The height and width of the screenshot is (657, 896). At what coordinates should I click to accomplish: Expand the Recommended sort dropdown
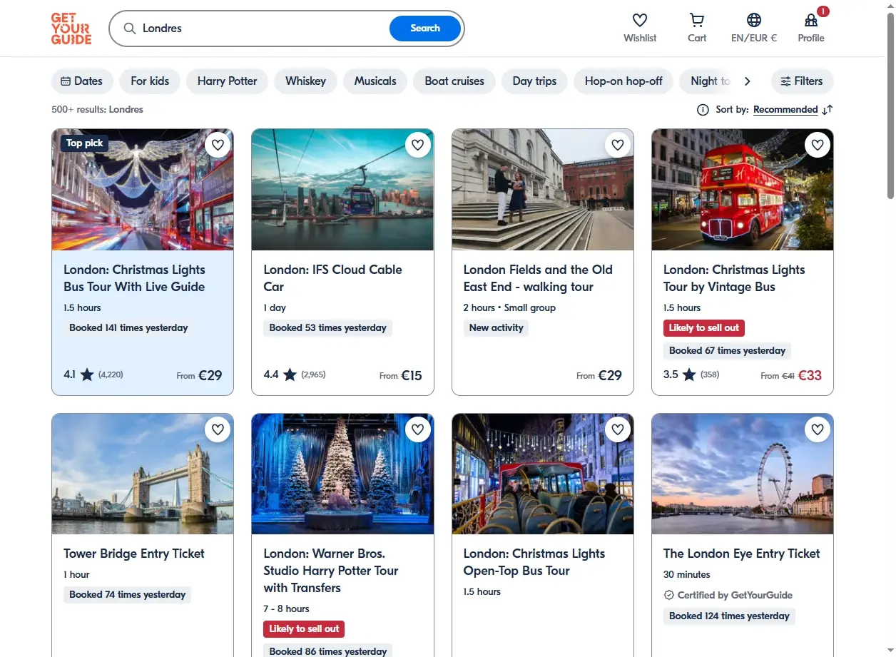785,110
